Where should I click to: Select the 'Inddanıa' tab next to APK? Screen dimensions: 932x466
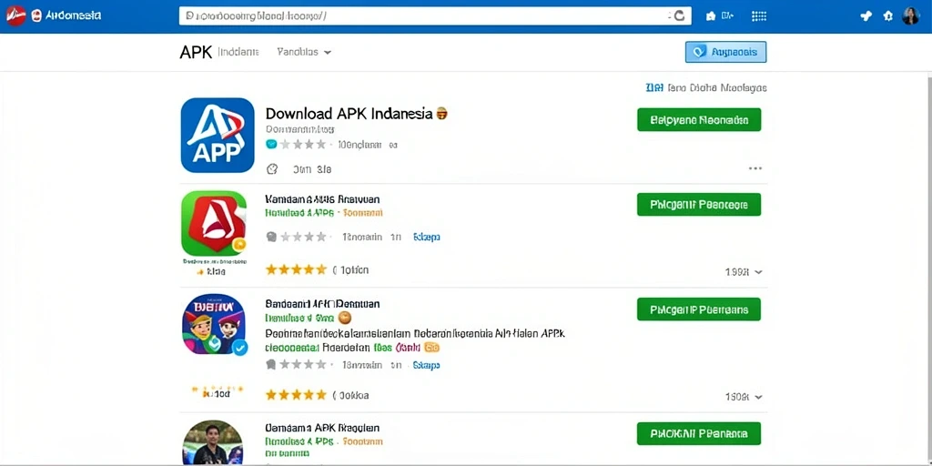tap(238, 52)
